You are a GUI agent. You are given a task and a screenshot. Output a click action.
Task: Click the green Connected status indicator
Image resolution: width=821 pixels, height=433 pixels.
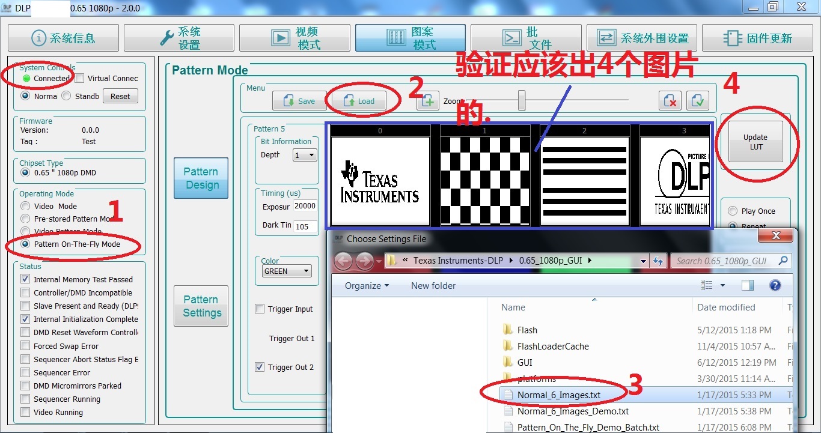pyautogui.click(x=26, y=79)
